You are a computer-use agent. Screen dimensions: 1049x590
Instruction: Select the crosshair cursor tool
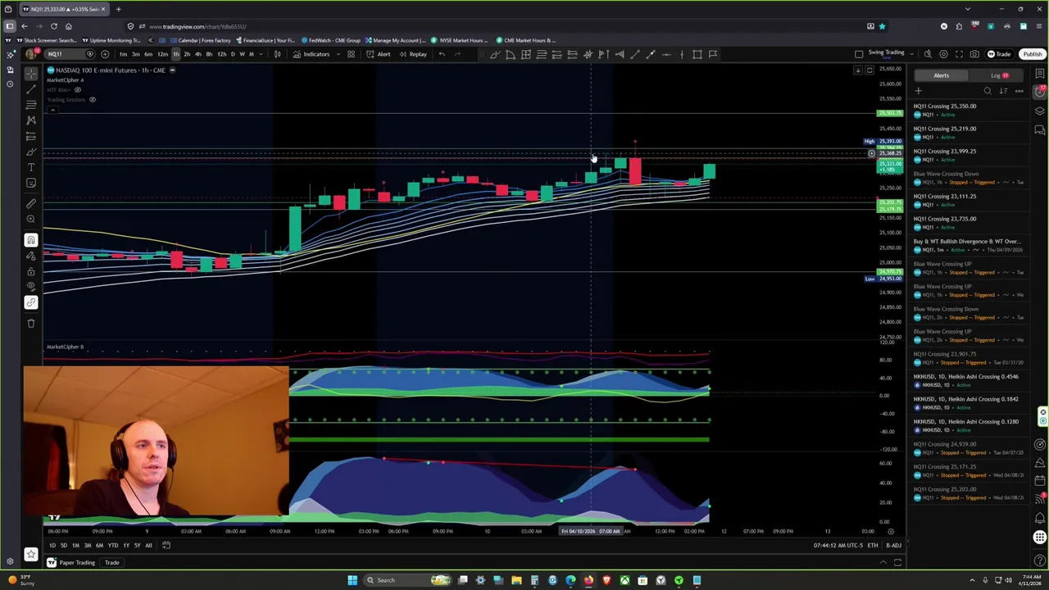tap(31, 74)
